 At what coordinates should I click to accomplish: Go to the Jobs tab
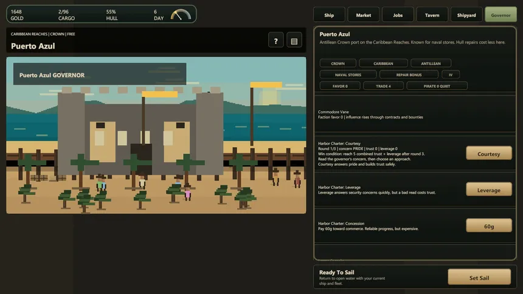398,15
